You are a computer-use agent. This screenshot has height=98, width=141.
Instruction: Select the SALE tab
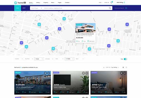pos(18,8)
